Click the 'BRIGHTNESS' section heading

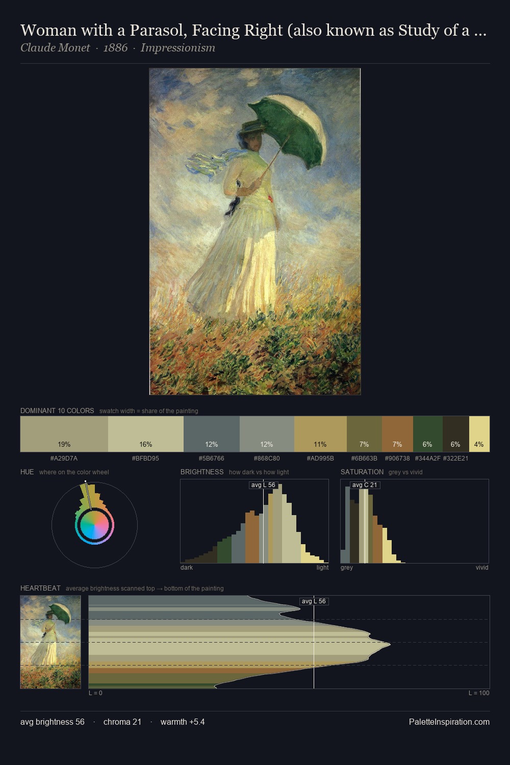pyautogui.click(x=202, y=472)
